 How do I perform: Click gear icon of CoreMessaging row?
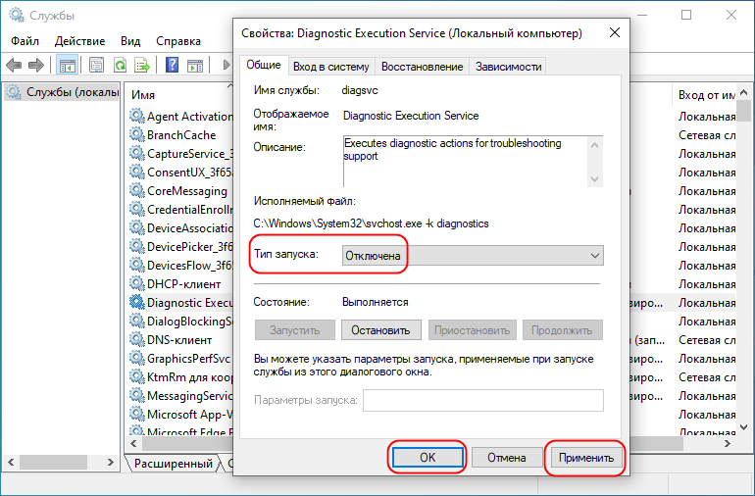click(137, 191)
